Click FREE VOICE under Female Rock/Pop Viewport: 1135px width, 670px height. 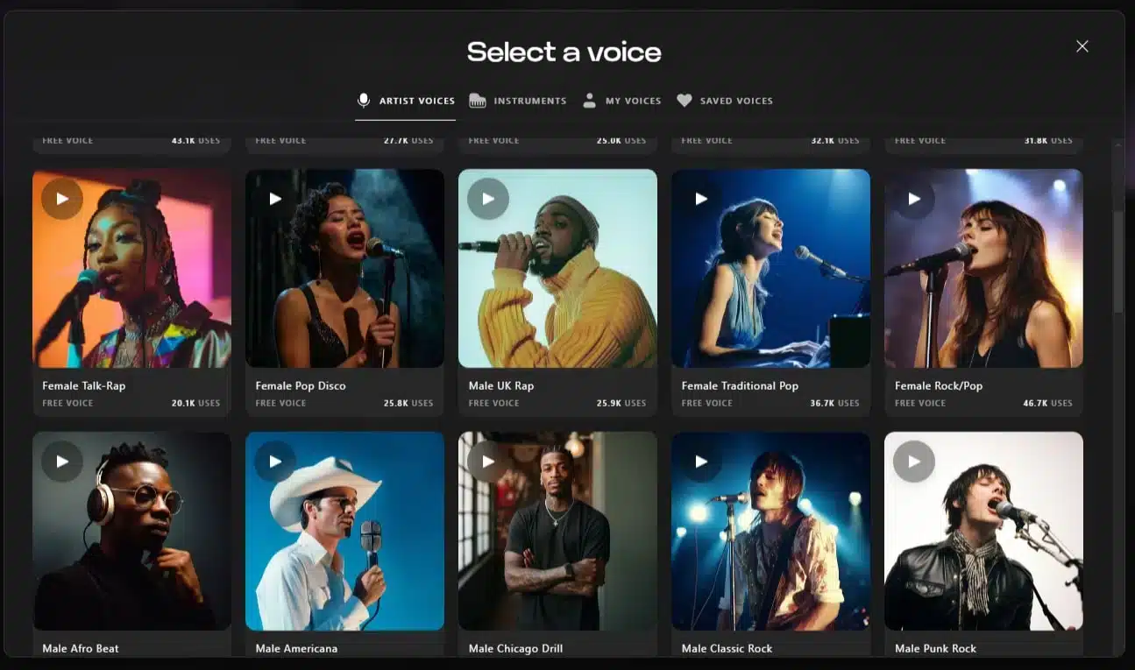919,404
